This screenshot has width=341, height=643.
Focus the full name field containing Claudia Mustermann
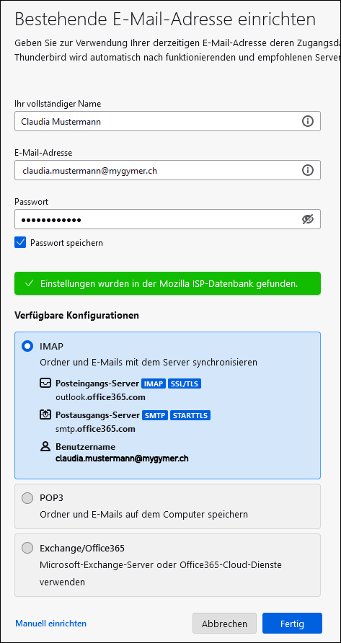(167, 121)
